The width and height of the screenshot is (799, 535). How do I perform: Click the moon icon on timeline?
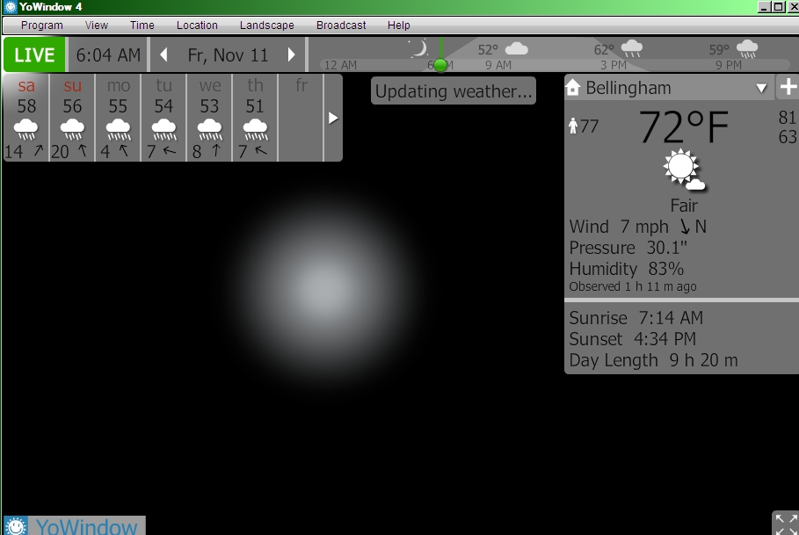420,48
